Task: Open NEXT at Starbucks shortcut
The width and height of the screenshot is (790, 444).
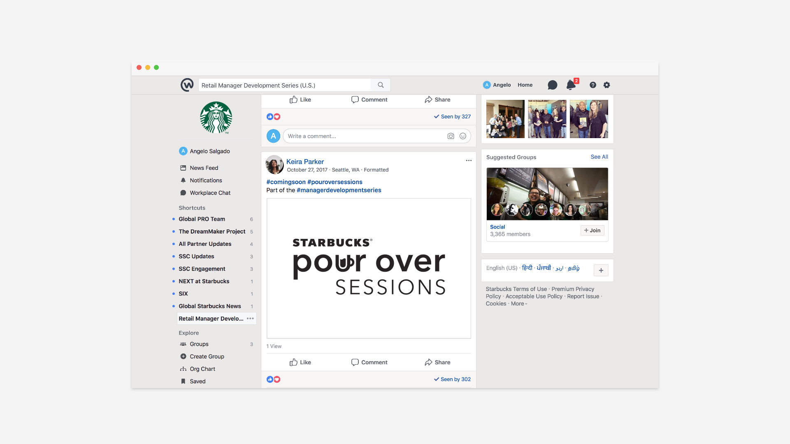Action: click(x=204, y=281)
